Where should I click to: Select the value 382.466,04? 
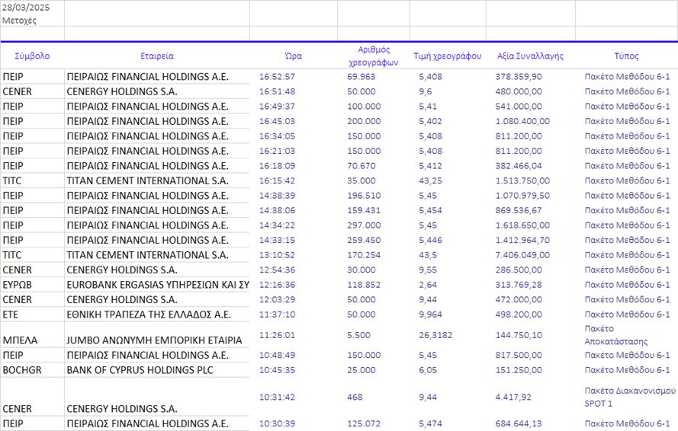[519, 166]
